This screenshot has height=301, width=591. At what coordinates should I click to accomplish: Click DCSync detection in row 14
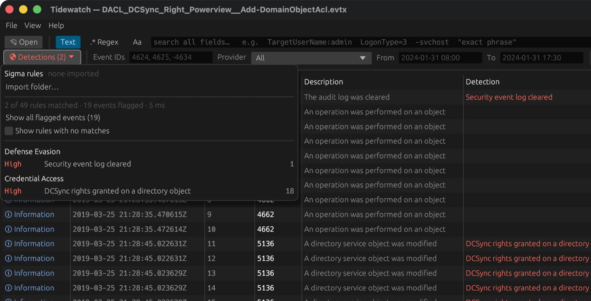[527, 288]
